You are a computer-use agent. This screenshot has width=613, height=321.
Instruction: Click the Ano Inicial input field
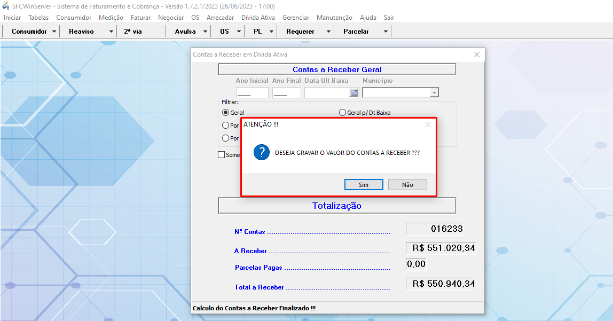(252, 93)
